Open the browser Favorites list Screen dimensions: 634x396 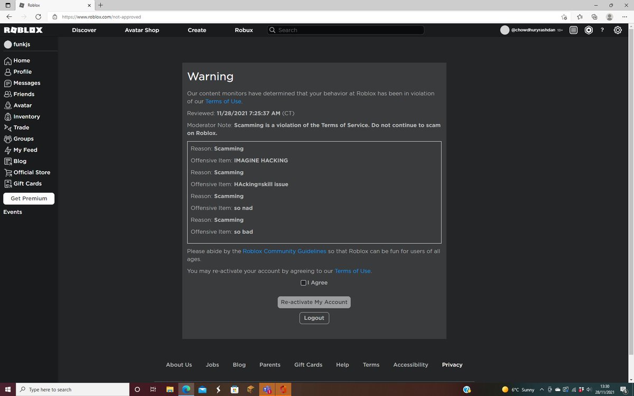coord(580,17)
